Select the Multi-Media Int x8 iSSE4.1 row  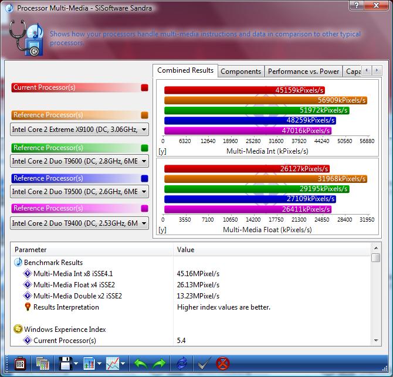pyautogui.click(x=191, y=273)
